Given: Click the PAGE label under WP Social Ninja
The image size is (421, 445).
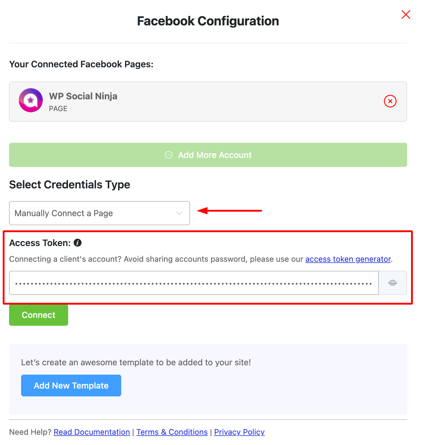Looking at the screenshot, I should (x=58, y=109).
